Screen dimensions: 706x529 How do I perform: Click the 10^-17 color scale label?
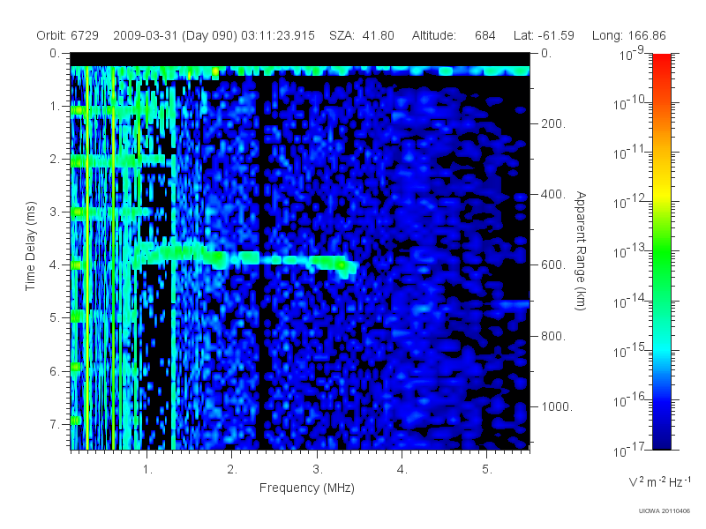pos(629,450)
